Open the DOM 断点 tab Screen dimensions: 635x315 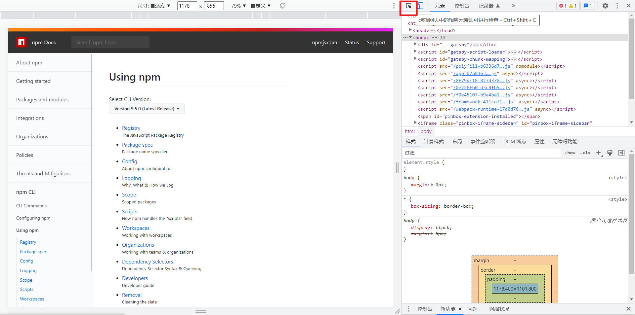515,141
